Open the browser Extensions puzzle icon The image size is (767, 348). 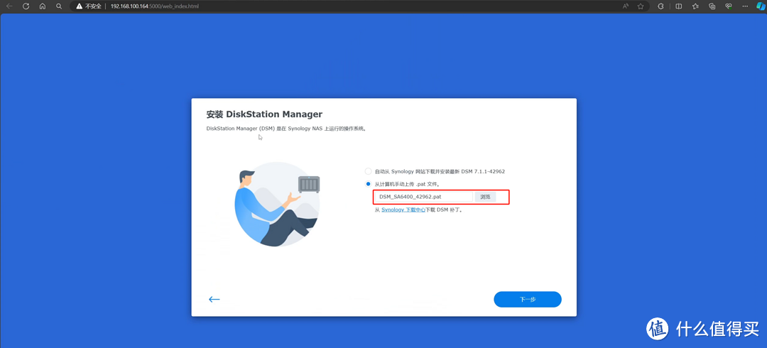pos(660,6)
